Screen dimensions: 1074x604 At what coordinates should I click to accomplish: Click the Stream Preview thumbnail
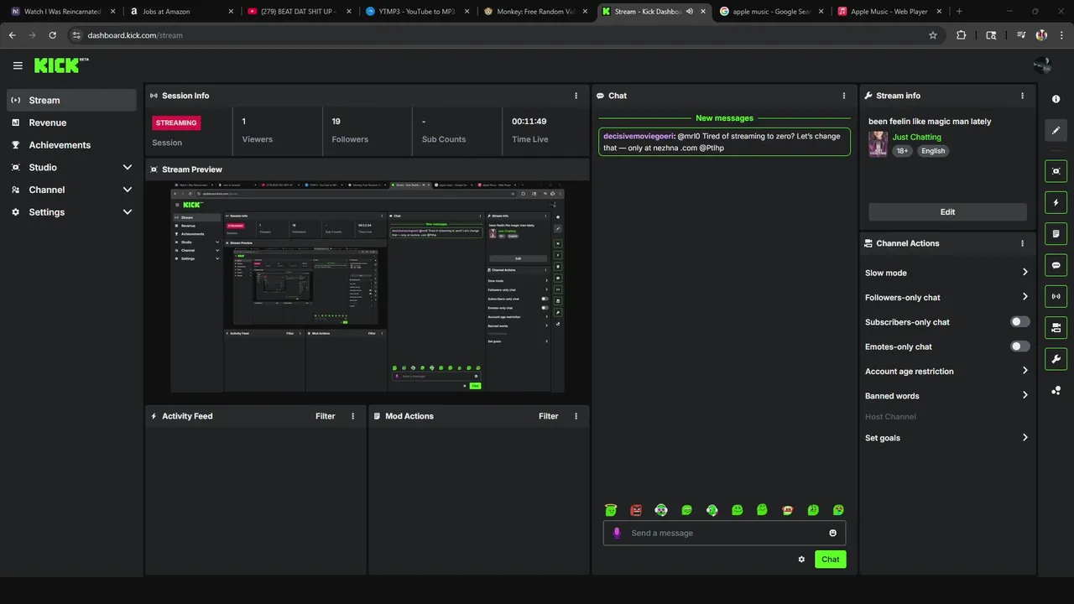(x=368, y=288)
